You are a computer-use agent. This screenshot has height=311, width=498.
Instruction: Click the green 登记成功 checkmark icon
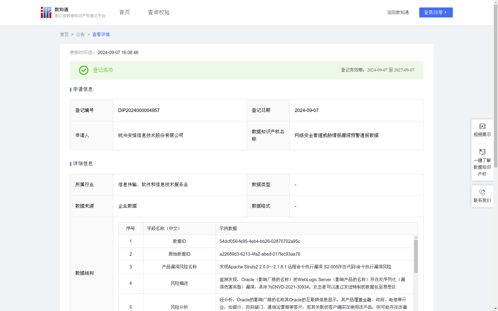click(84, 70)
